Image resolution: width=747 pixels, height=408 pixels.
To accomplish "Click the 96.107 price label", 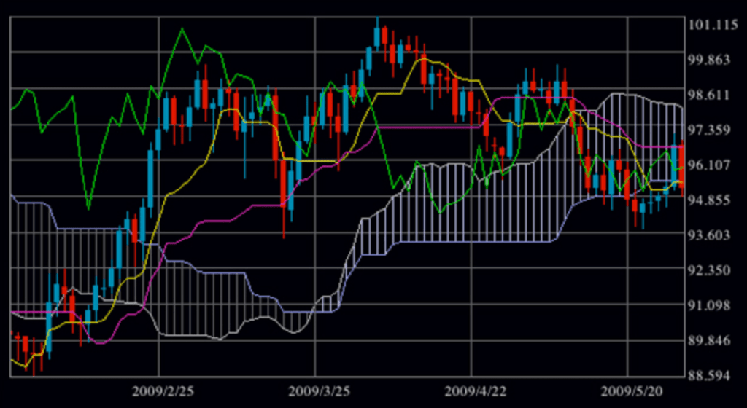I will pos(713,165).
